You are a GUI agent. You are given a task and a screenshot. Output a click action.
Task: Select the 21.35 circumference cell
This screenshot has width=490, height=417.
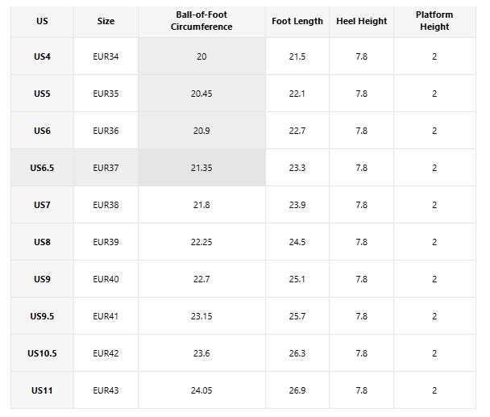click(x=201, y=168)
